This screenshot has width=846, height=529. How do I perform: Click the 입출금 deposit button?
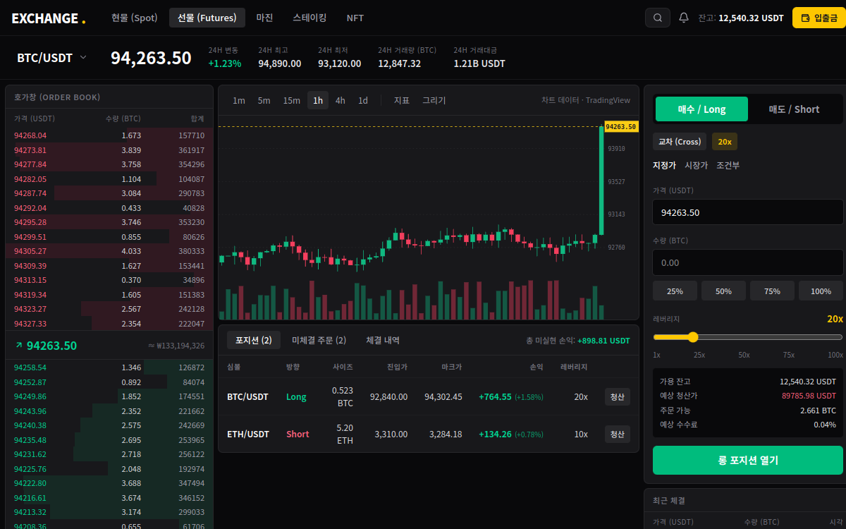tap(819, 18)
